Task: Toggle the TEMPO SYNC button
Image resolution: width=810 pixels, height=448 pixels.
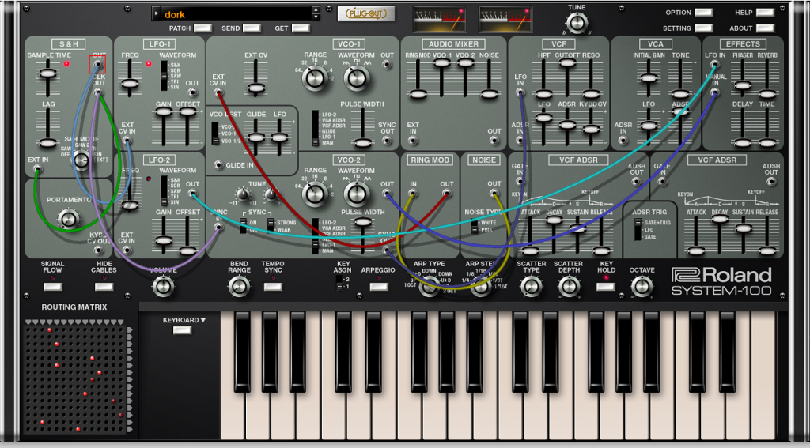Action: (x=273, y=287)
